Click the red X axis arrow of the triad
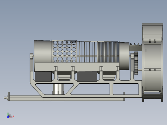 (x=11, y=117)
